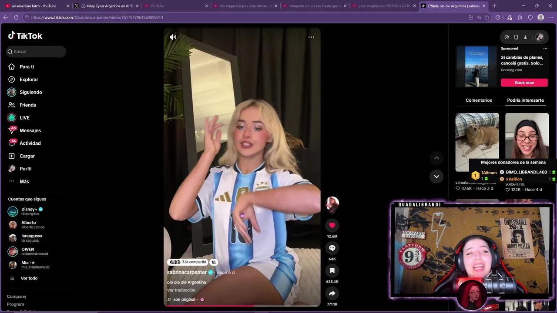Click the Book now ad button
Screen dimensions: 557x313
[x=524, y=83]
